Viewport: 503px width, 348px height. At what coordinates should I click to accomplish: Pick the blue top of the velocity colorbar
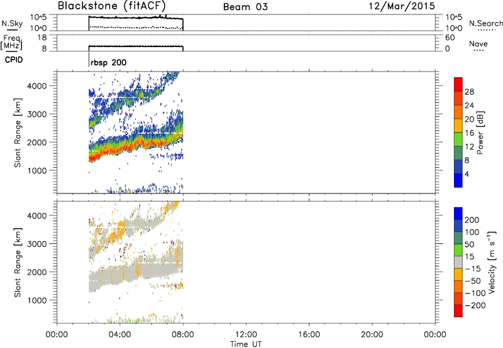(x=458, y=214)
